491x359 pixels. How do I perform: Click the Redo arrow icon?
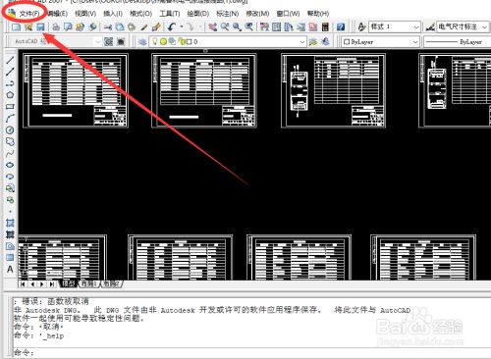pyautogui.click(x=190, y=26)
